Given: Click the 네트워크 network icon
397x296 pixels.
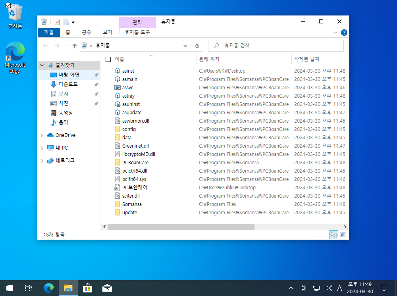Looking at the screenshot, I should coord(50,160).
